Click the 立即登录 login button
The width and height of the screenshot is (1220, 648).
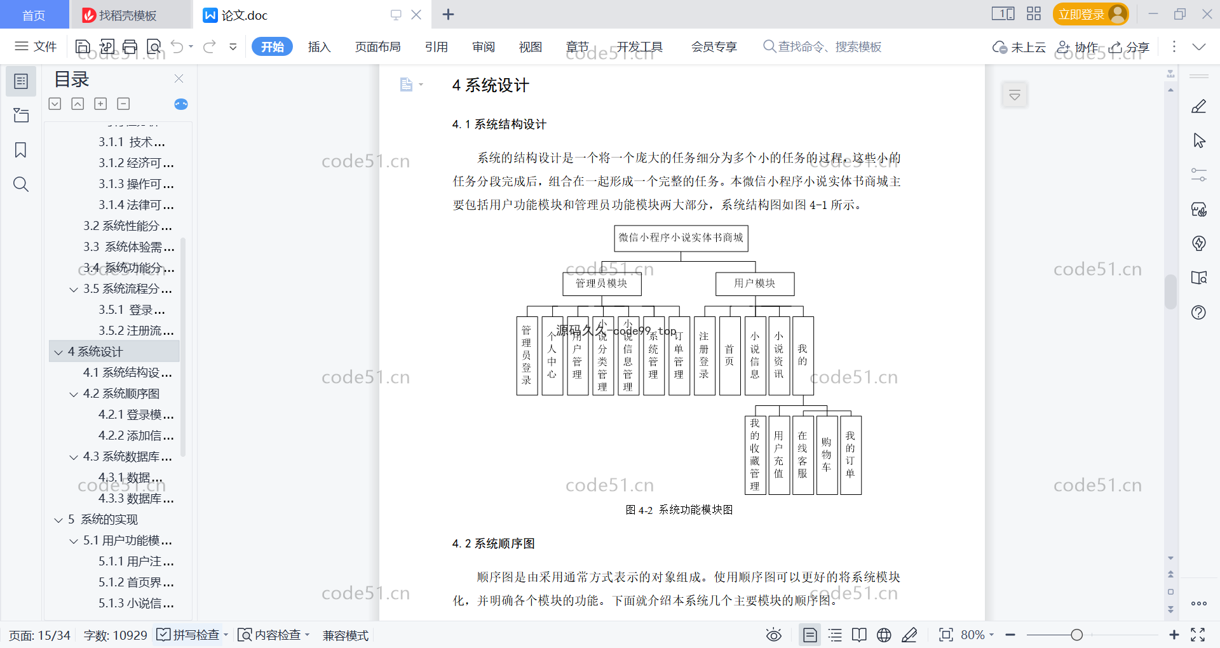(x=1090, y=14)
